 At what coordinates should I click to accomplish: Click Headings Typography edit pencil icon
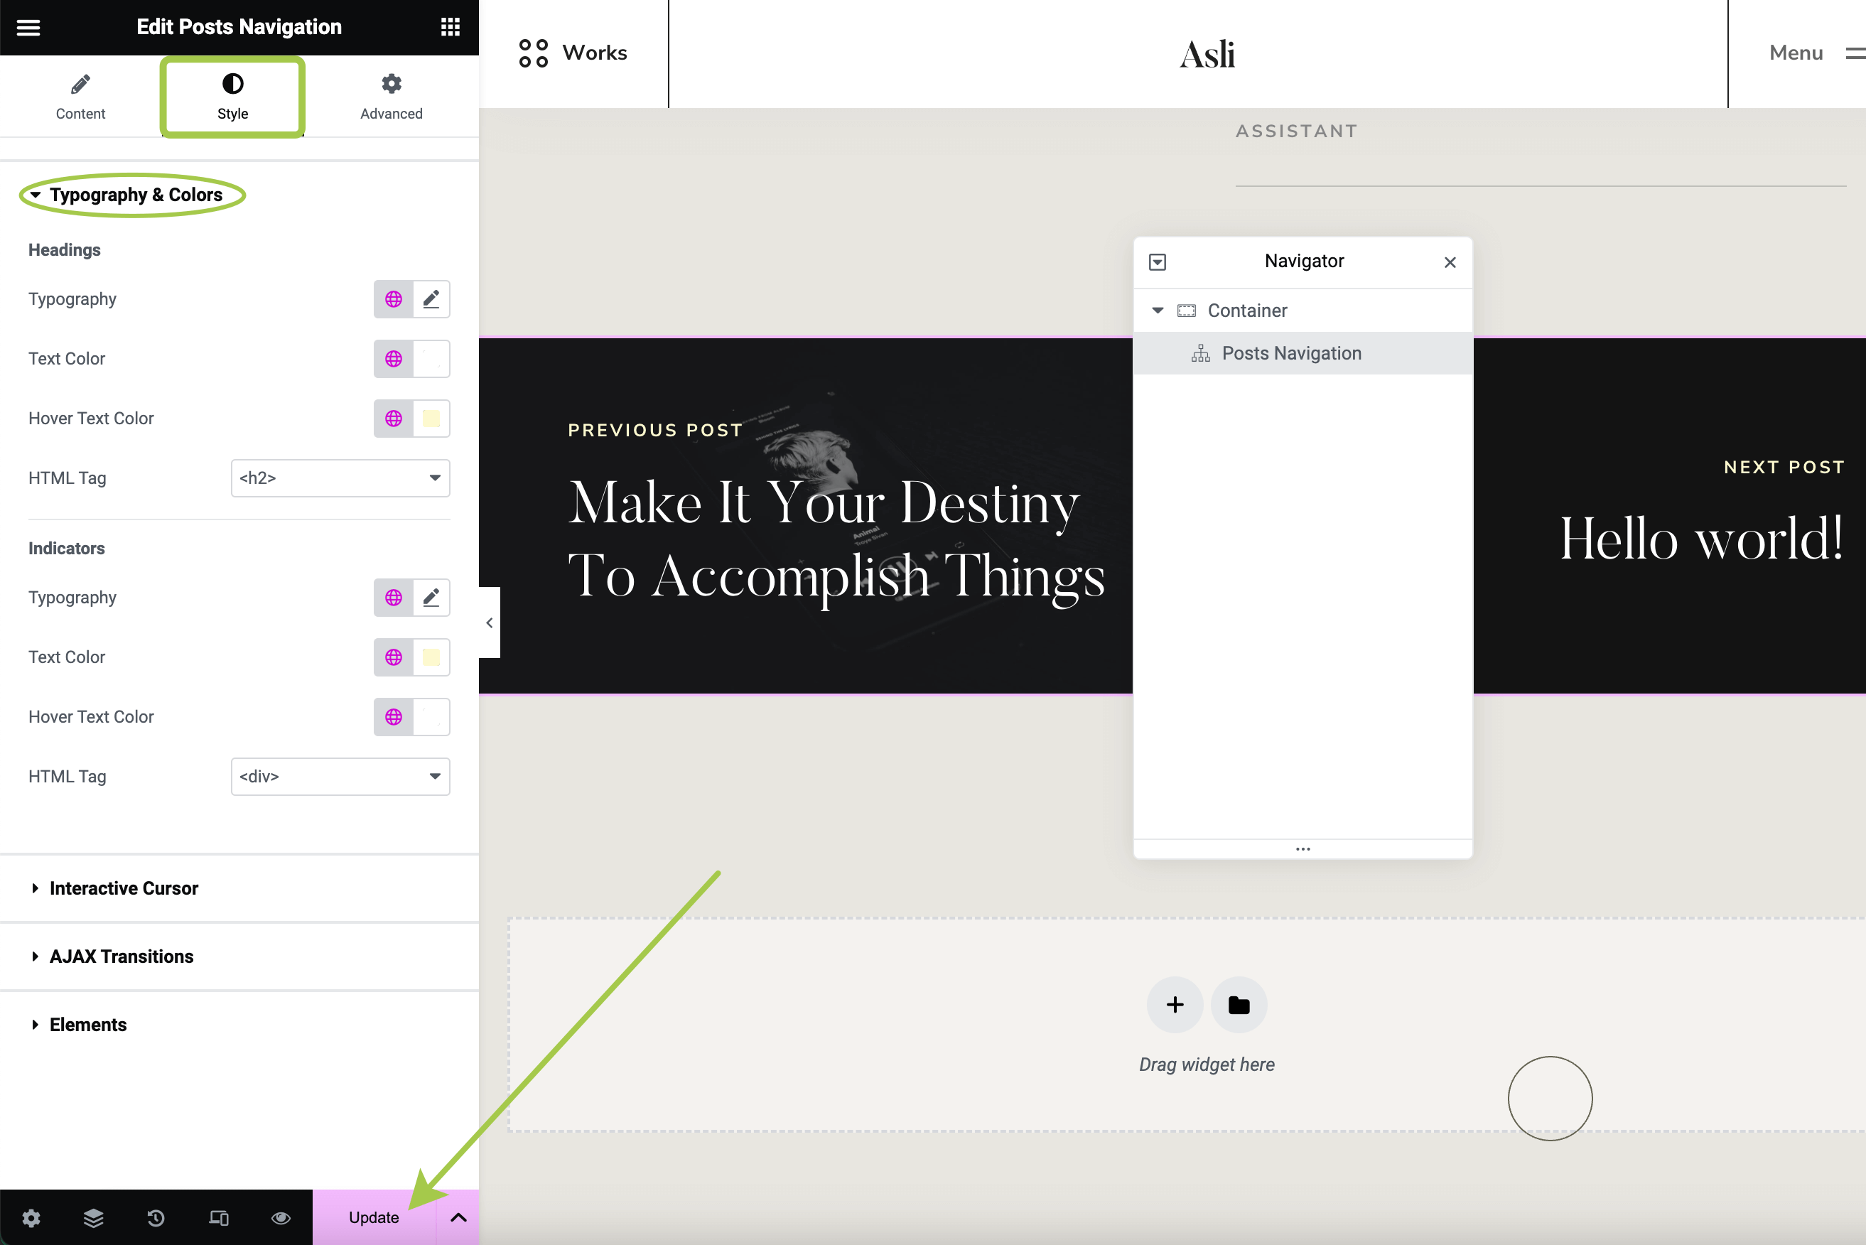[431, 299]
